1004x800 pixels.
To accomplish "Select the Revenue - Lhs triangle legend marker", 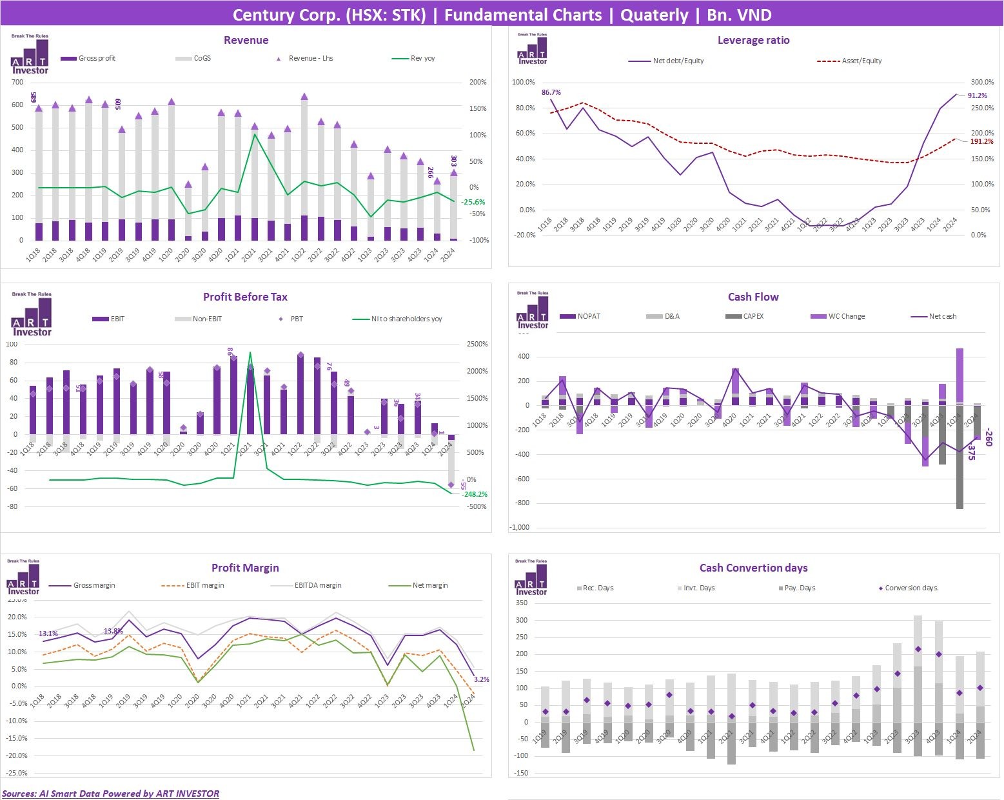I will point(279,58).
